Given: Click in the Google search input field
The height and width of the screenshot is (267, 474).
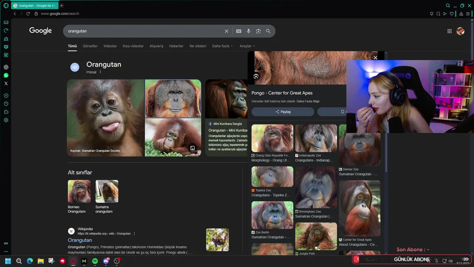Looking at the screenshot, I should point(144,31).
